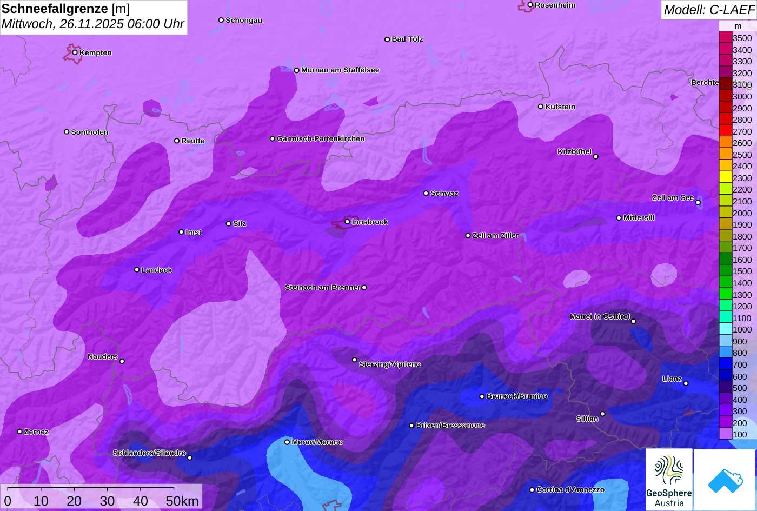Click the Kitzbühel location dot
This screenshot has width=757, height=511.
click(596, 157)
